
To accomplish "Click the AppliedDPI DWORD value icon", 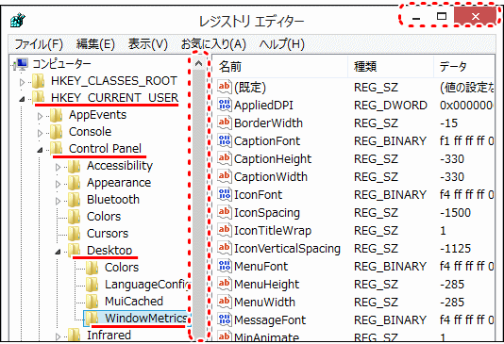I will pyautogui.click(x=224, y=105).
